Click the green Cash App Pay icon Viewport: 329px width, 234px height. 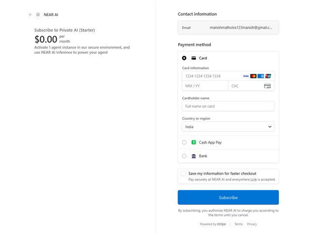194,142
